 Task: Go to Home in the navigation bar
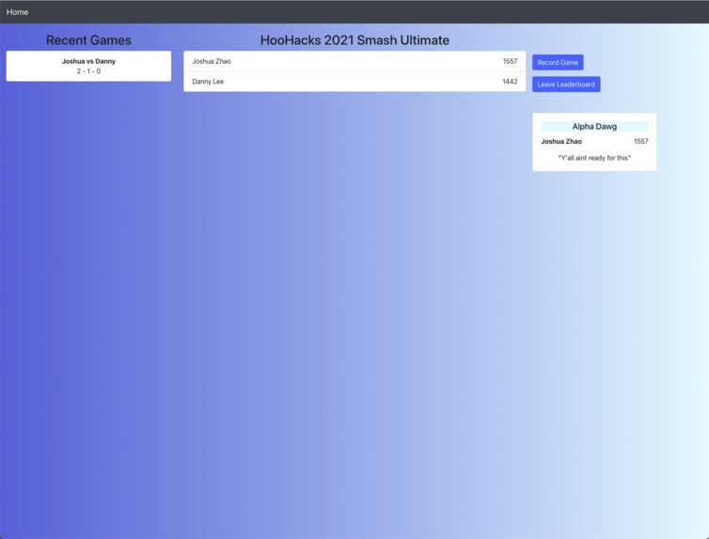point(17,12)
